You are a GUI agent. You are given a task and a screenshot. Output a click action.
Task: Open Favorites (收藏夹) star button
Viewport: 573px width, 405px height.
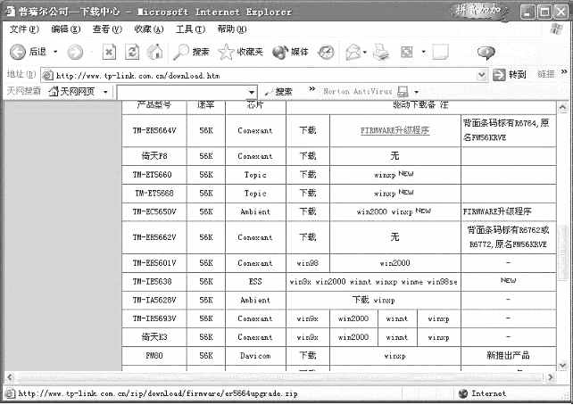point(240,53)
